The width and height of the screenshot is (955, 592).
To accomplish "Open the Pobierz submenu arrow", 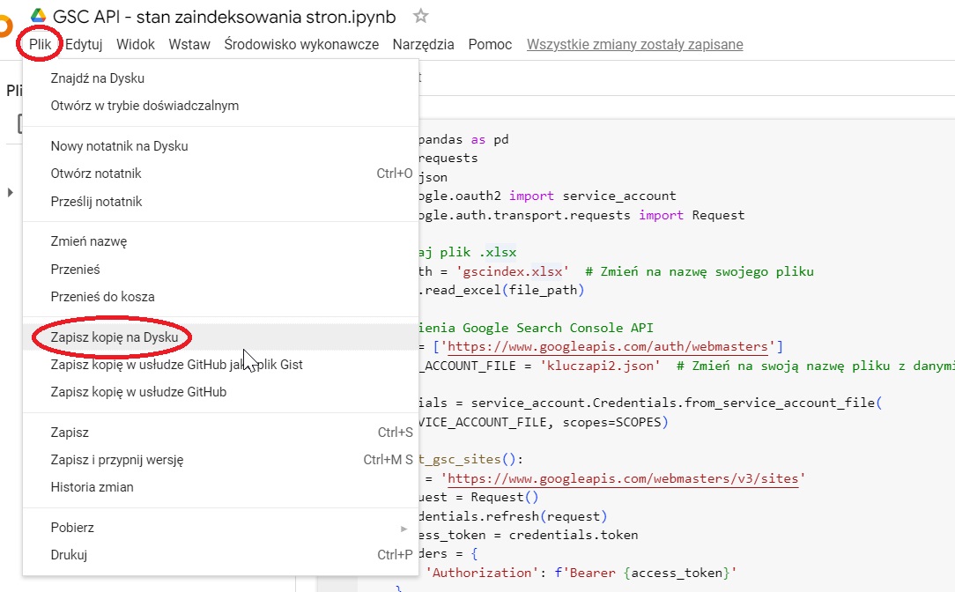I will [x=403, y=528].
